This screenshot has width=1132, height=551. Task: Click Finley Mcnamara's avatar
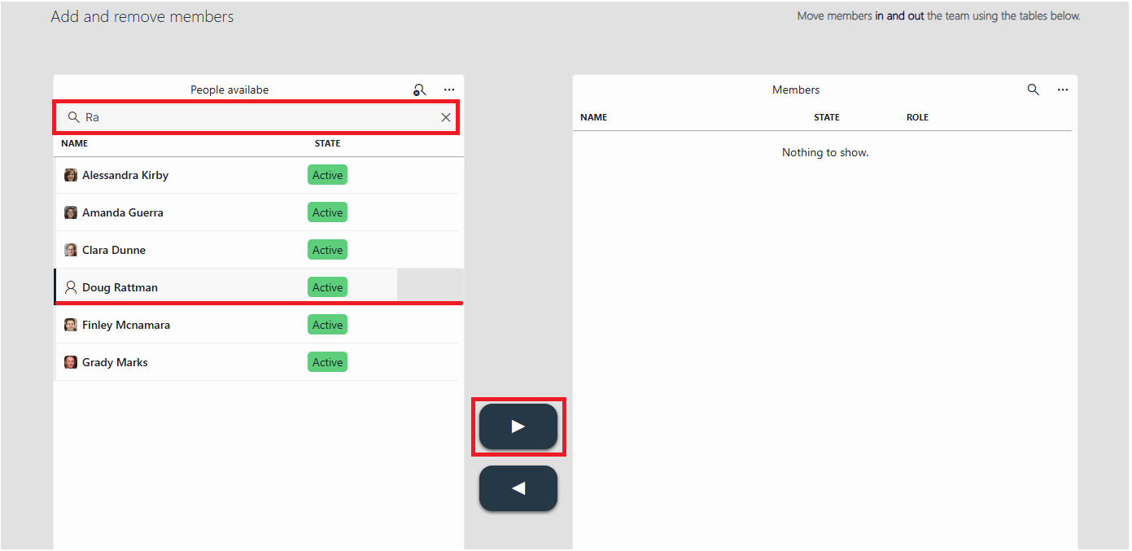point(71,325)
